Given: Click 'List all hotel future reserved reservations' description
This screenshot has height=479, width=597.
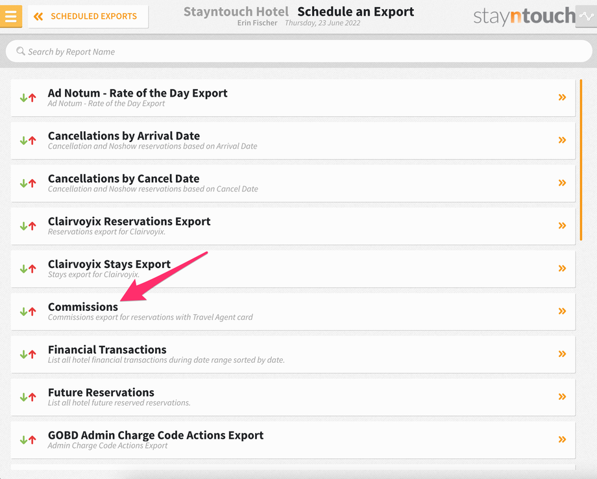Looking at the screenshot, I should coord(119,403).
